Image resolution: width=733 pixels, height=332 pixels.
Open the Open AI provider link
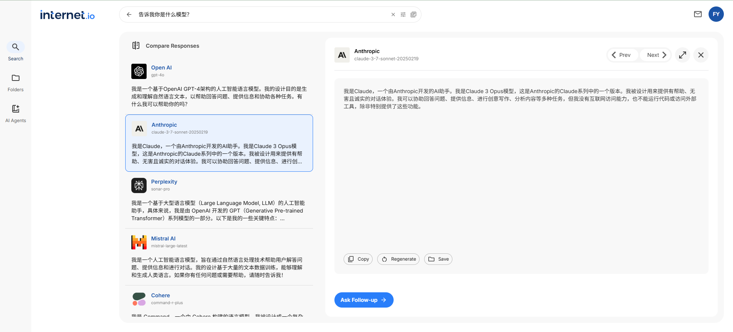[161, 68]
